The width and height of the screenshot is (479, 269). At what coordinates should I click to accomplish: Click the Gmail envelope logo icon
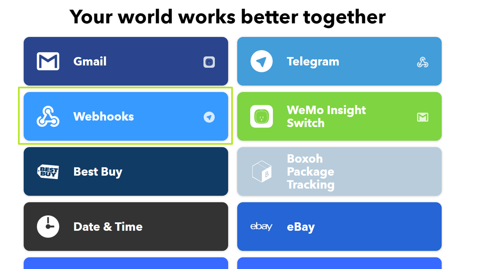(48, 61)
